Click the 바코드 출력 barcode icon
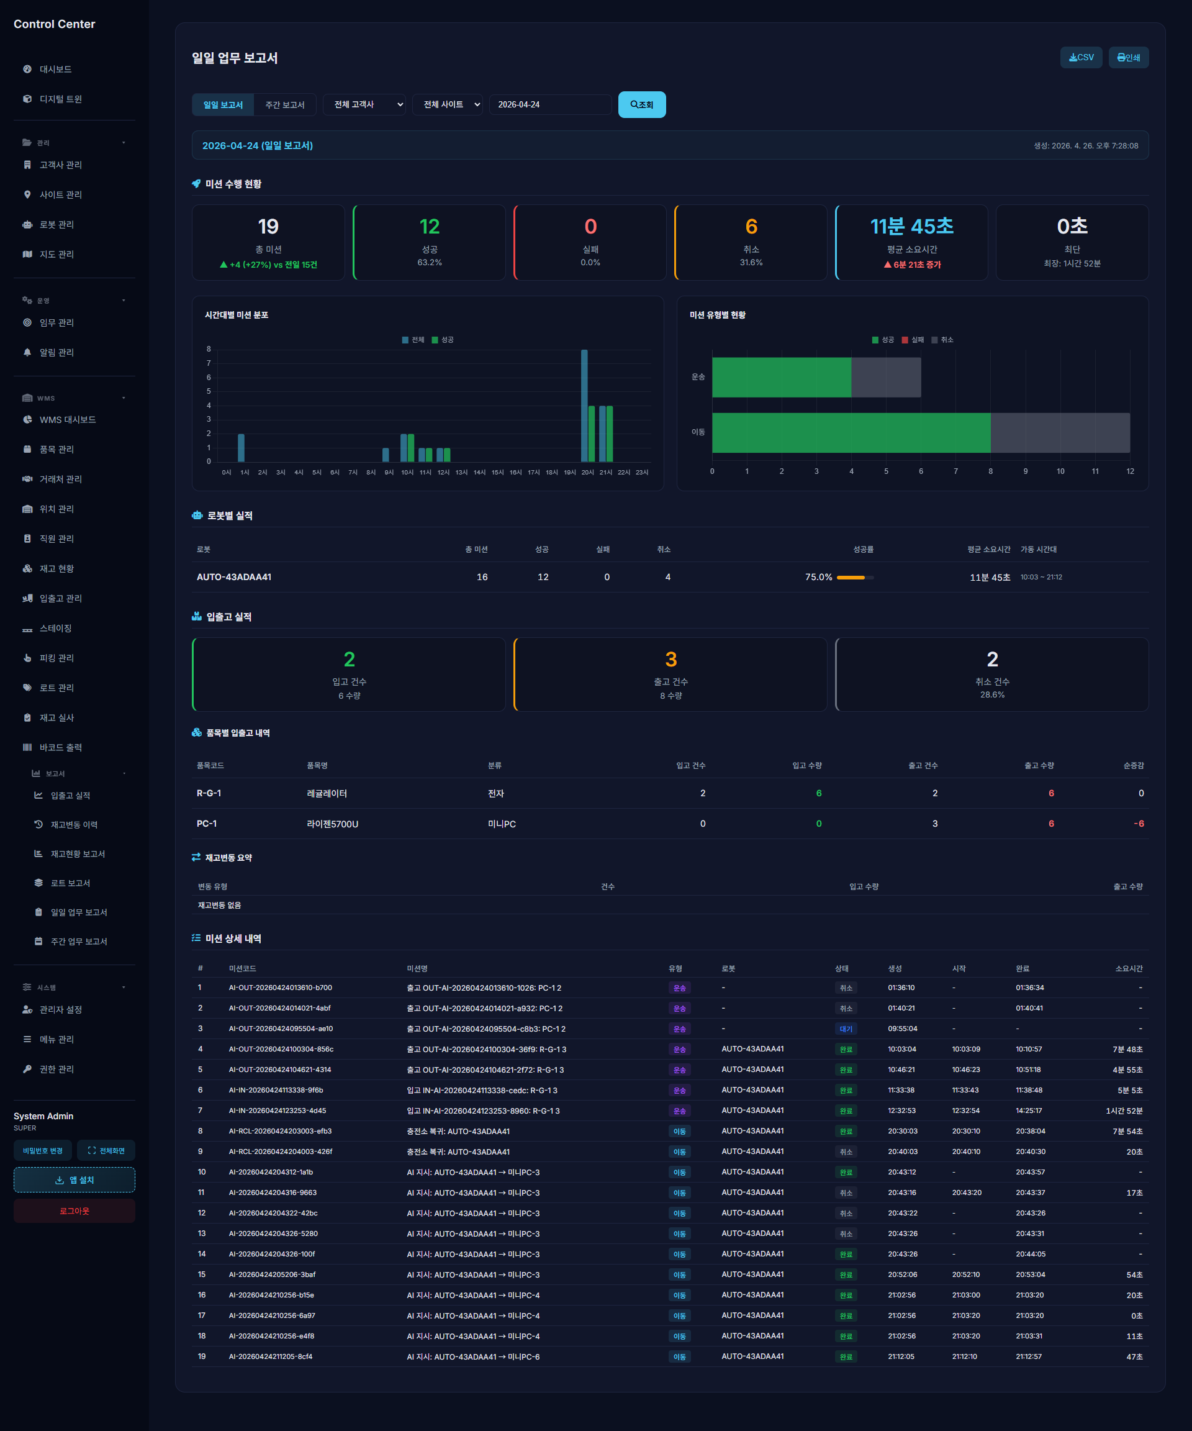Screen dimensions: 1192x1431 [27, 747]
